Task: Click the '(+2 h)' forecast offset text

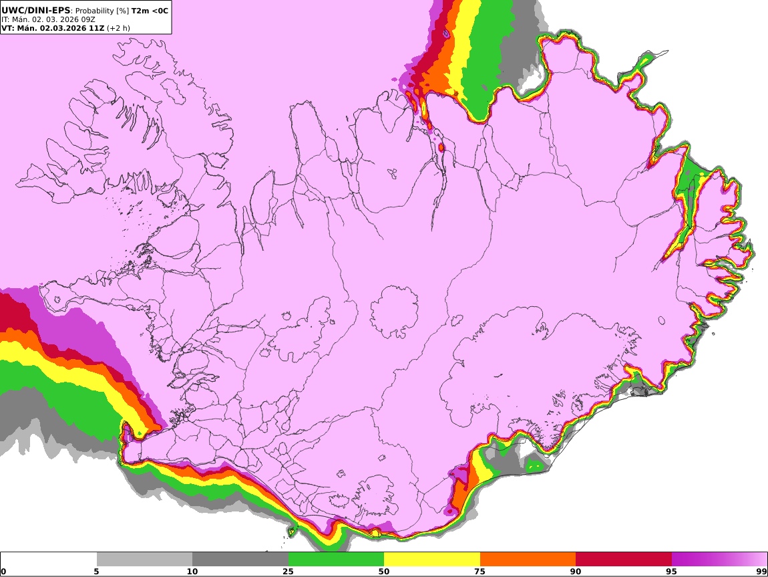Action: point(118,28)
